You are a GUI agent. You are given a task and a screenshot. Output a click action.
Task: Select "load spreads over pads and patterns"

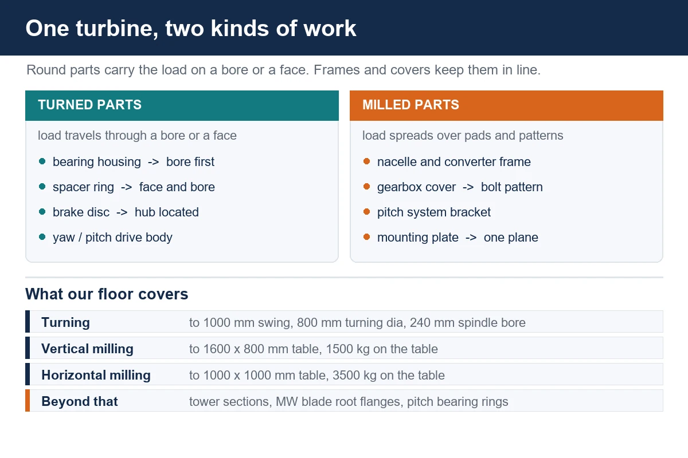point(463,136)
